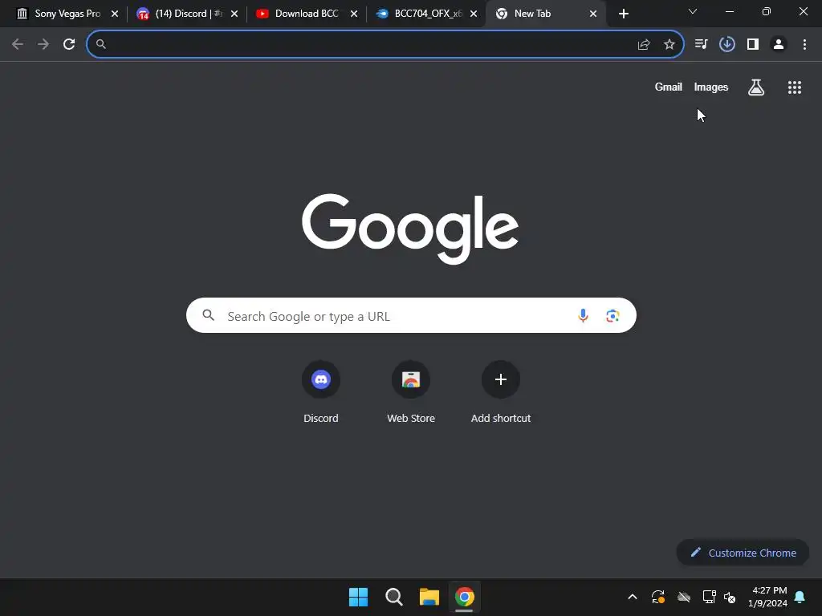Go forward using the forward arrow
Image resolution: width=822 pixels, height=616 pixels.
43,45
